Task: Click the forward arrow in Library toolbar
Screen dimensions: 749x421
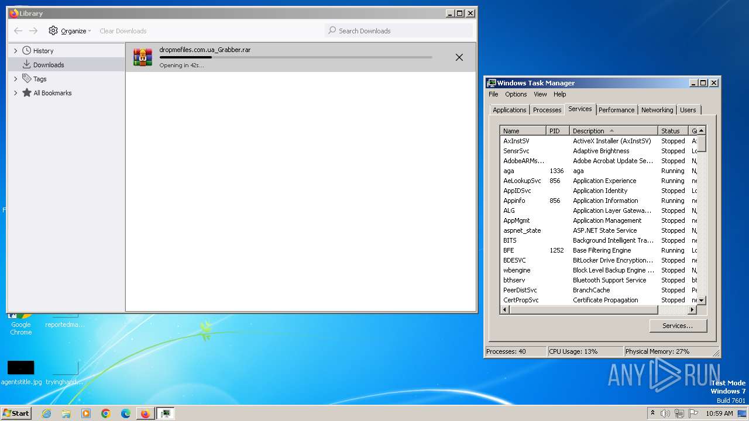Action: [33, 31]
